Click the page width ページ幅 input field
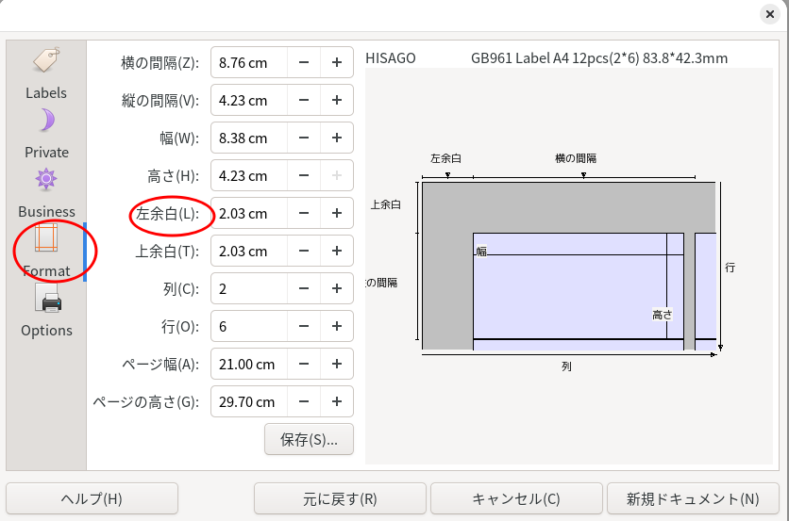This screenshot has height=521, width=789. (249, 364)
